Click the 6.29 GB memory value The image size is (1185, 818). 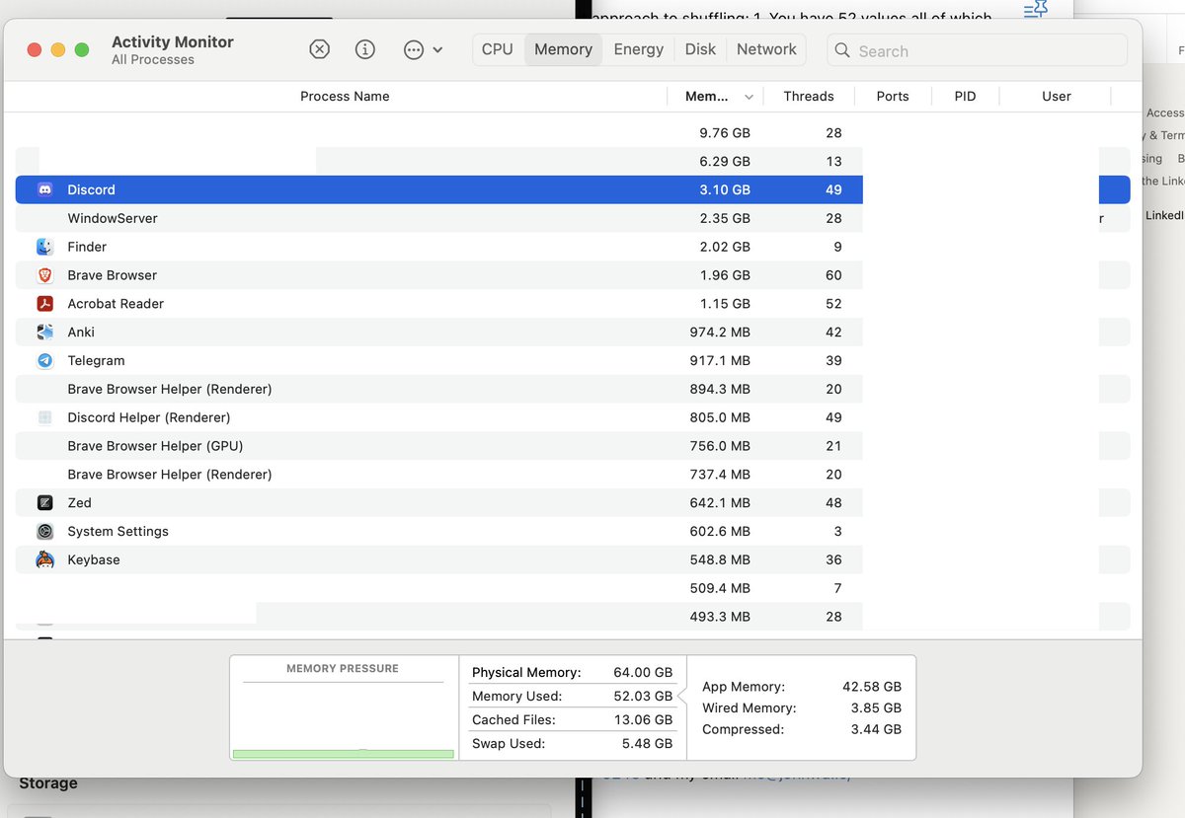tap(725, 162)
